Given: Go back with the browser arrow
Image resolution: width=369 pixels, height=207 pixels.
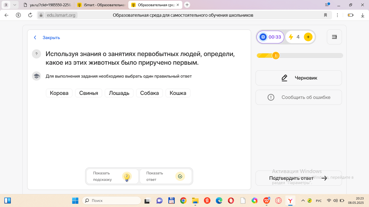Looking at the screenshot, I should tap(6, 15).
